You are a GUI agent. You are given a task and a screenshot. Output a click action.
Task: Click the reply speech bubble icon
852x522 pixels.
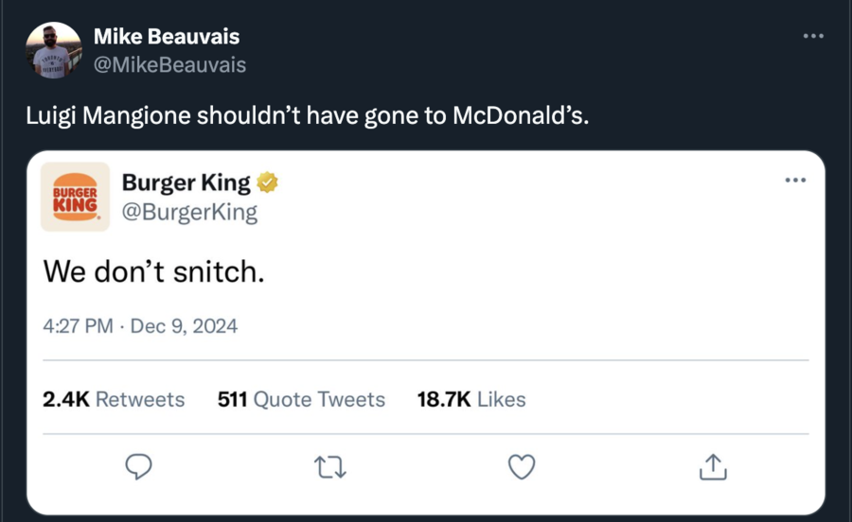(139, 465)
